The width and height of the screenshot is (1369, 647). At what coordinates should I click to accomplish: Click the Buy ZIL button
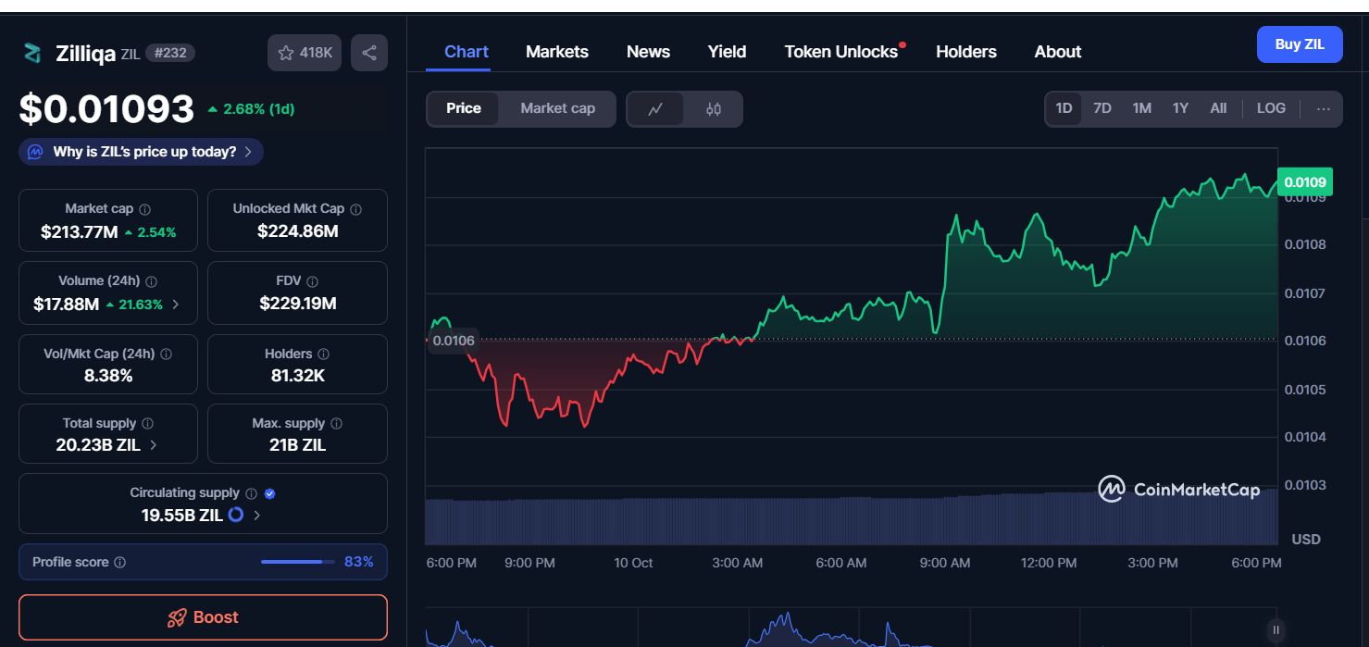[x=1299, y=44]
